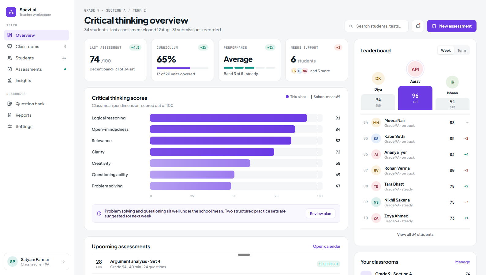Click the Needs Support 6 students card
Screen dimensions: 486x275
click(x=316, y=60)
